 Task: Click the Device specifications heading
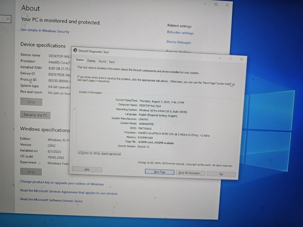pyautogui.click(x=43, y=45)
